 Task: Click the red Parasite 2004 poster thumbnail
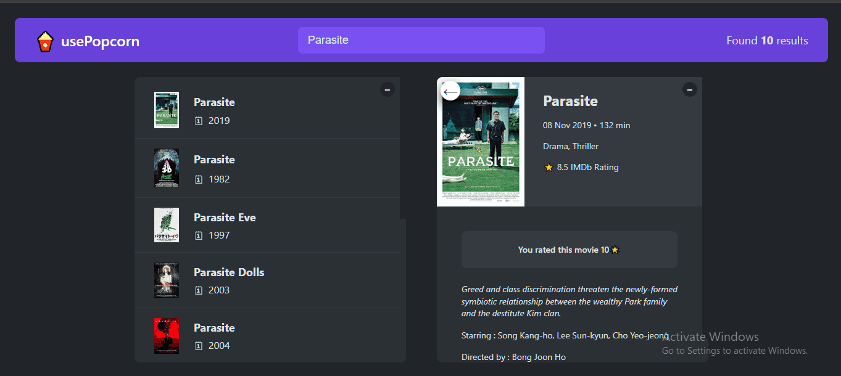tap(167, 336)
